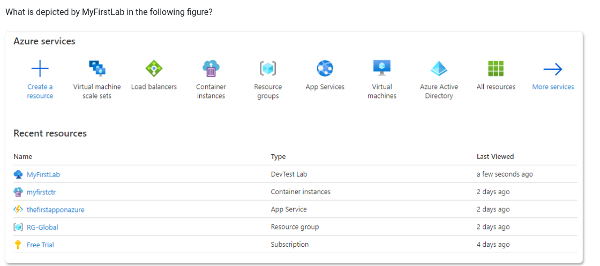The width and height of the screenshot is (600, 266).
Task: Click the key icon beside Free Trial
Action: tap(17, 245)
